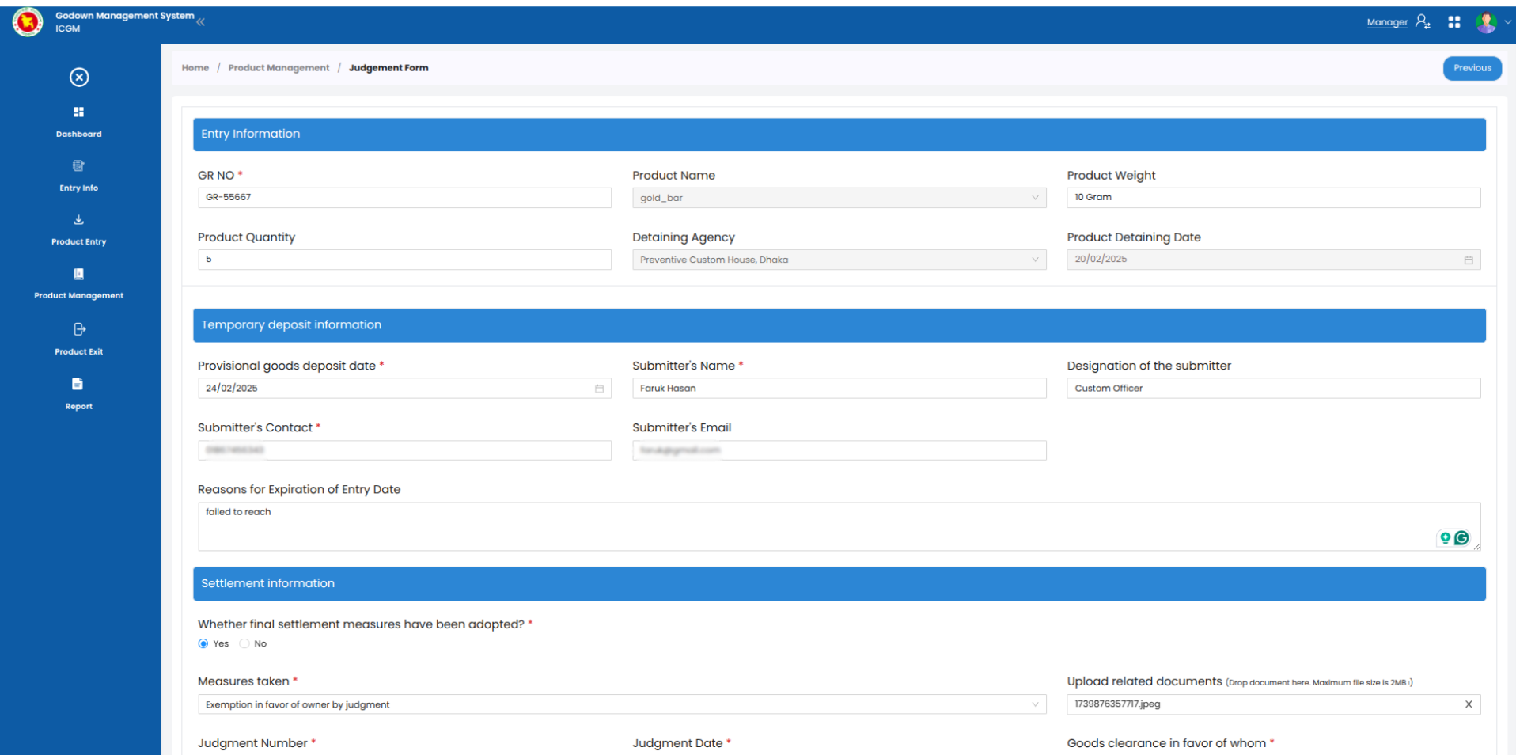Click the Product Quantity field

[x=404, y=260]
